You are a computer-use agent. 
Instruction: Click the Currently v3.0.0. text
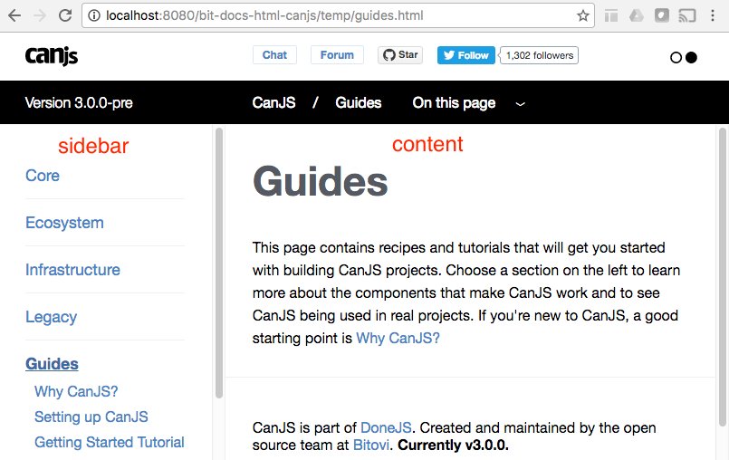454,446
